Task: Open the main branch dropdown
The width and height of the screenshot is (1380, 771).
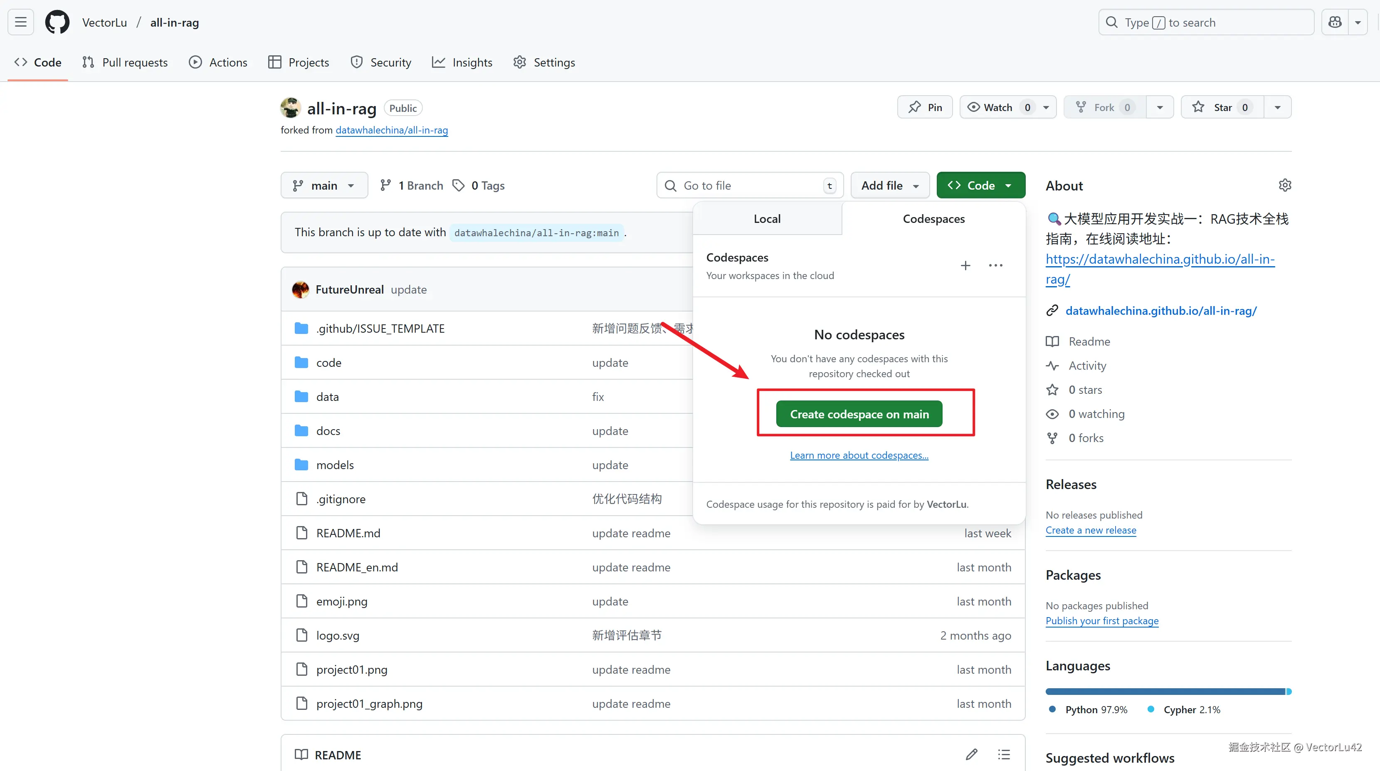Action: pos(324,185)
